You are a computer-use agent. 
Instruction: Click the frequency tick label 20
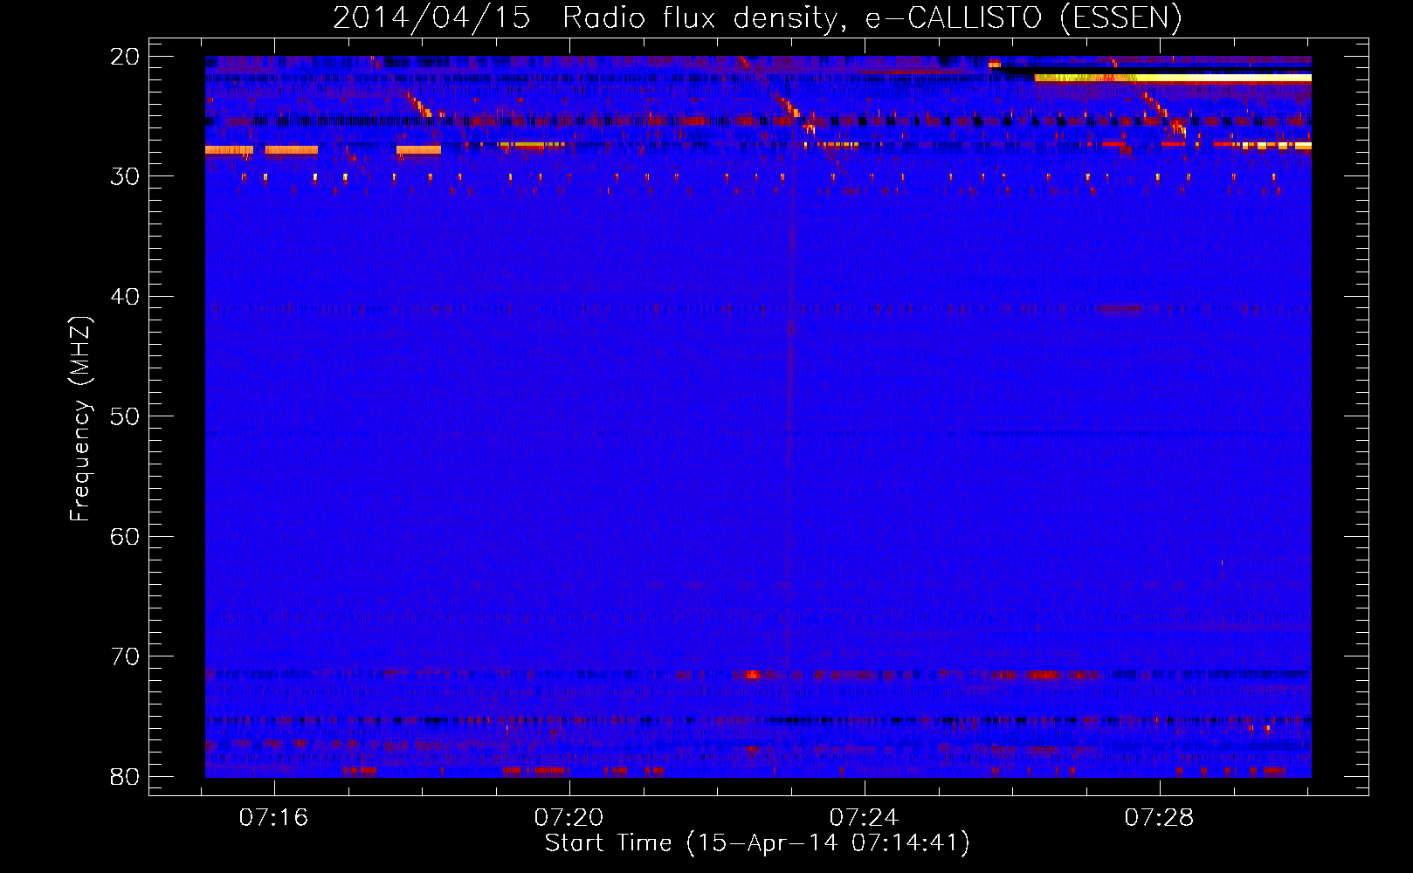(x=125, y=57)
